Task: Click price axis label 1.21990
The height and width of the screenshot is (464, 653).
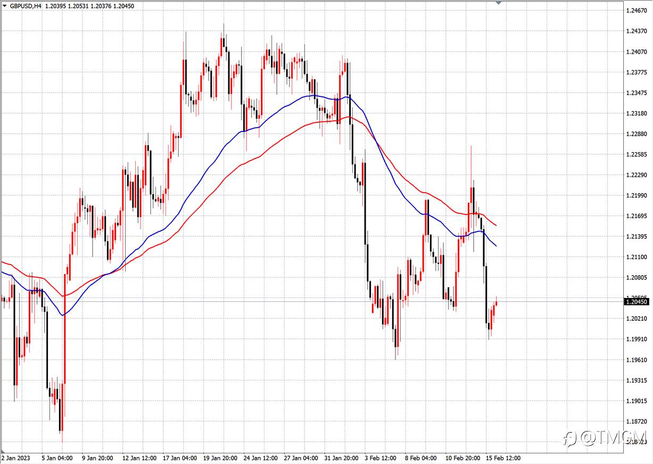Action: [637, 195]
